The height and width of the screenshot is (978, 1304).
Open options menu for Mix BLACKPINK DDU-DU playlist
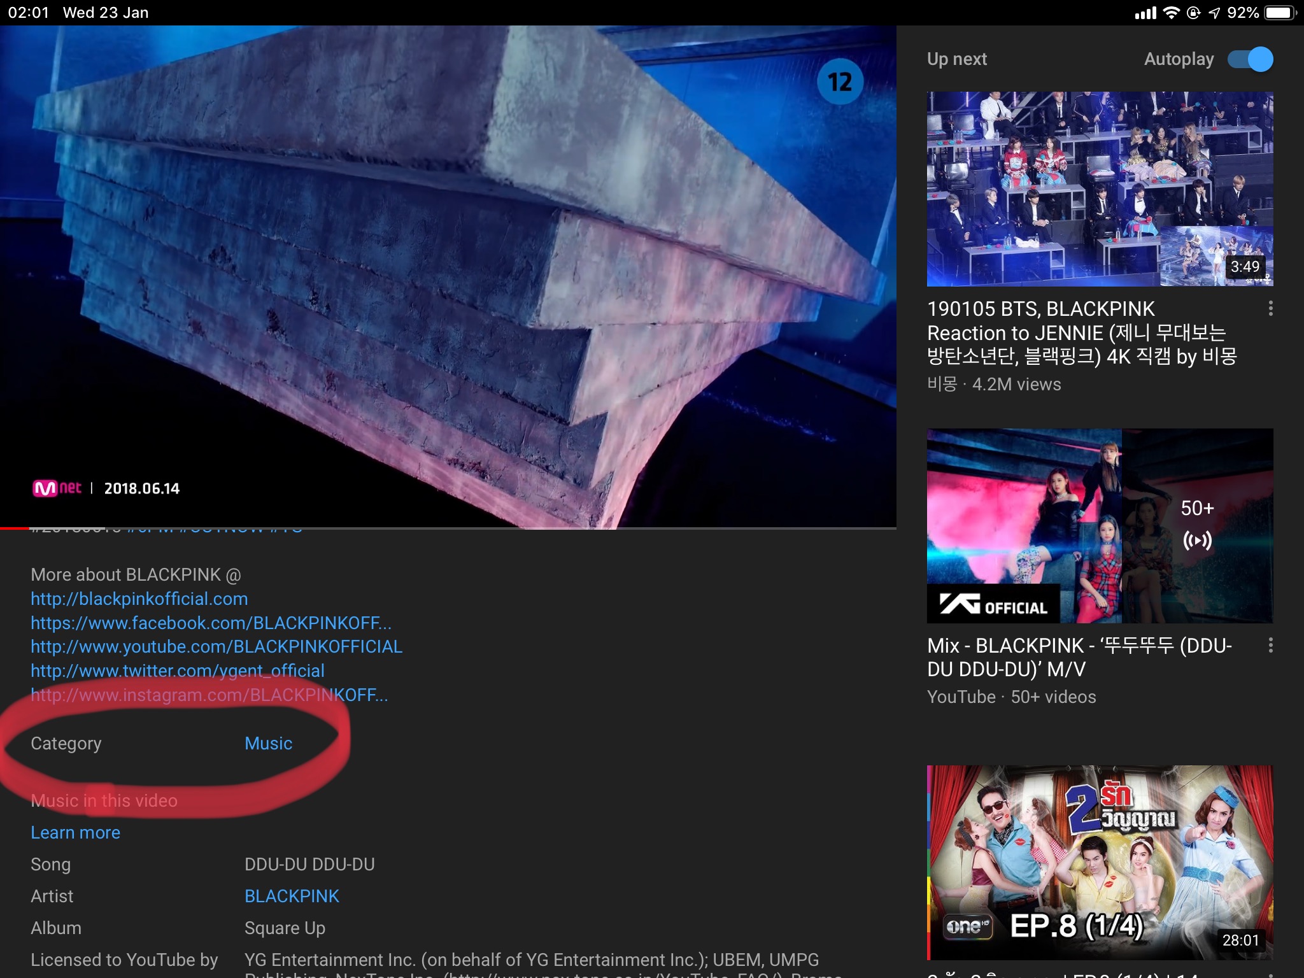pyautogui.click(x=1270, y=646)
